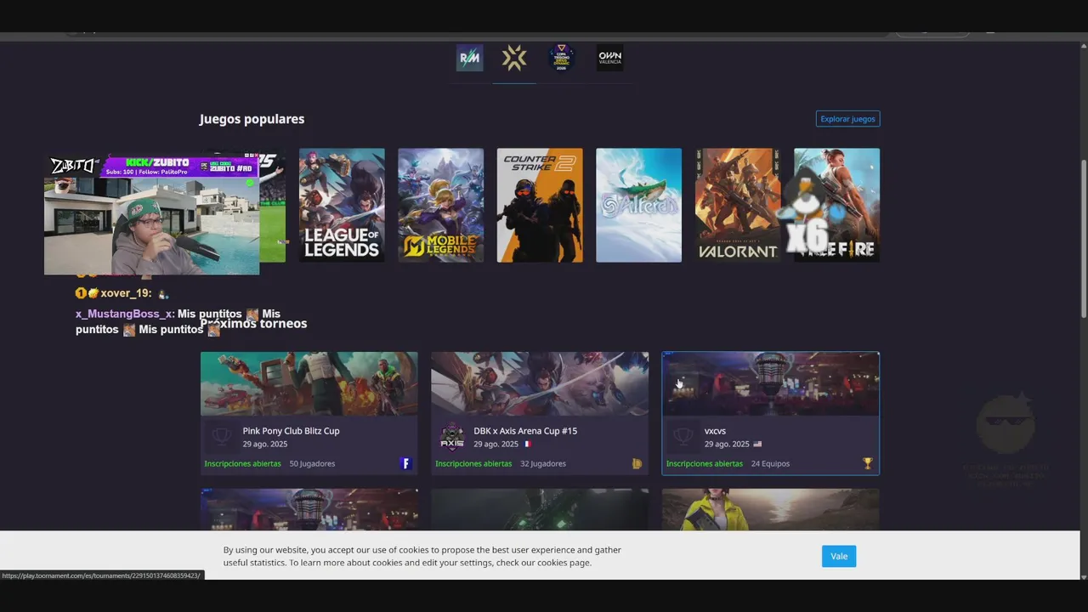Open the League of Legends game card
The image size is (1088, 612).
[x=342, y=205]
